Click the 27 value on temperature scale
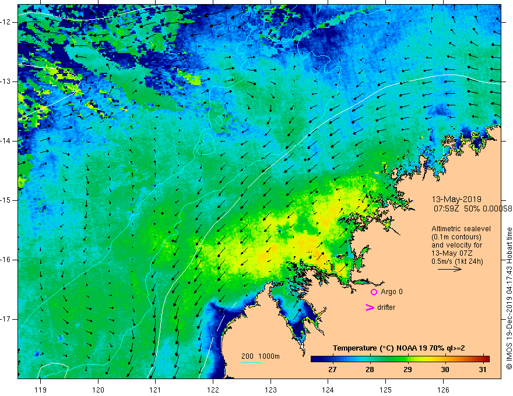Viewport: 513px width, 396px height. pyautogui.click(x=332, y=370)
